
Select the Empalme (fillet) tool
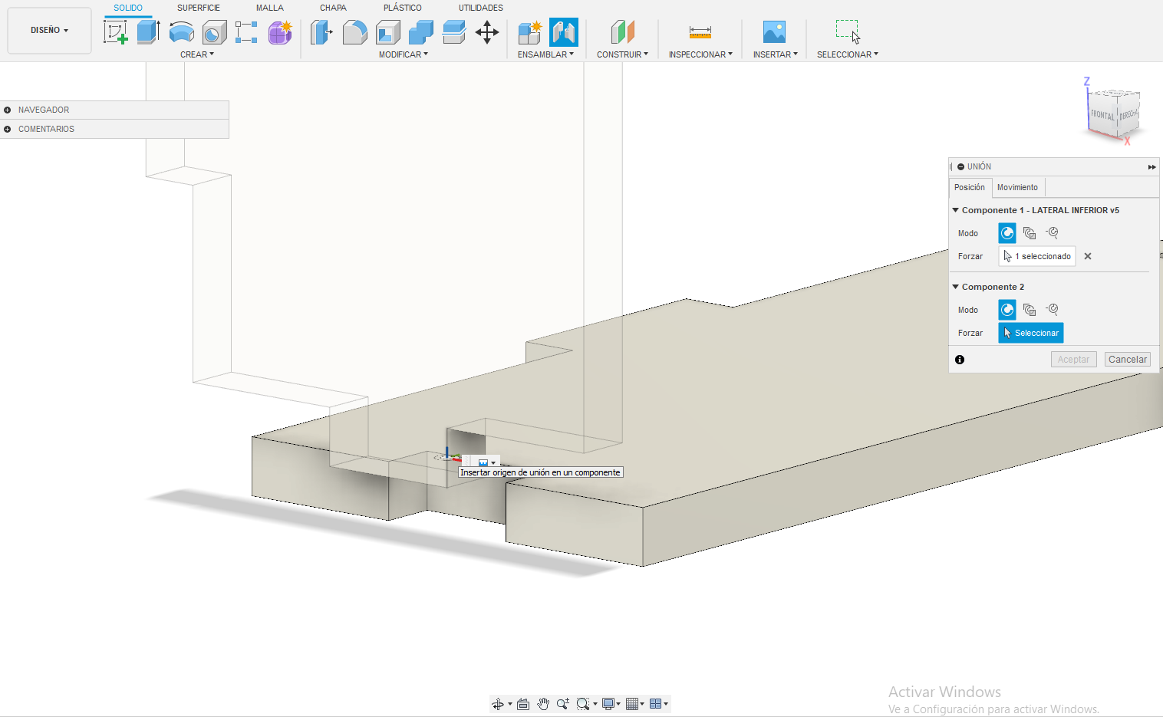tap(354, 32)
